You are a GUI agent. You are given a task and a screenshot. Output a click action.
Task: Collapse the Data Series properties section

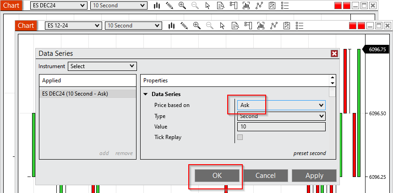[x=145, y=94]
